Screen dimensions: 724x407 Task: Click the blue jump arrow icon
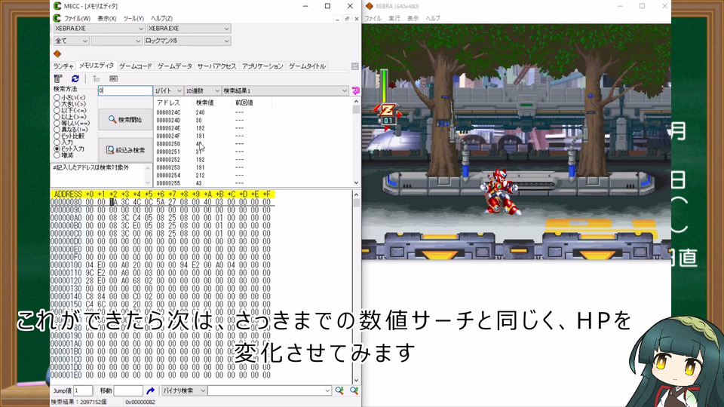tap(150, 391)
